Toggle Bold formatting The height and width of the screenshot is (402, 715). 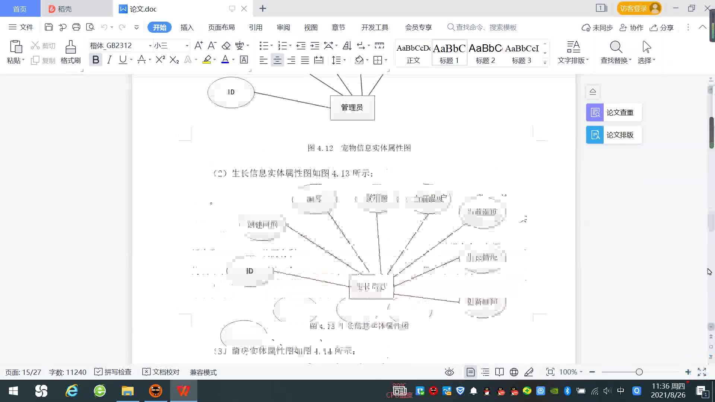tap(96, 60)
